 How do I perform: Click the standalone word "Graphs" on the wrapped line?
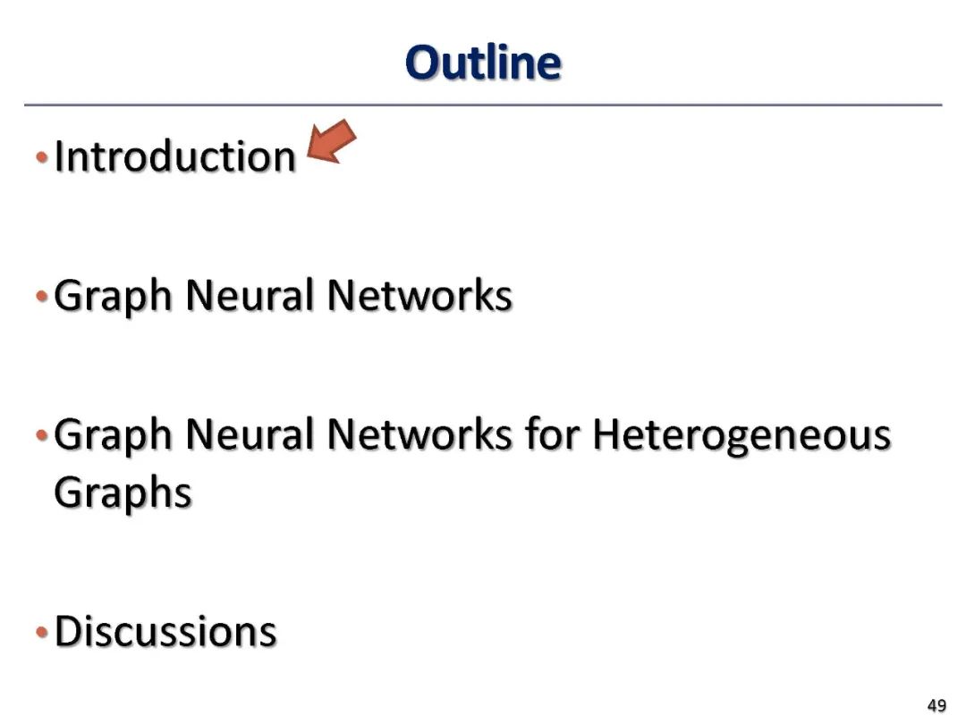[x=123, y=492]
